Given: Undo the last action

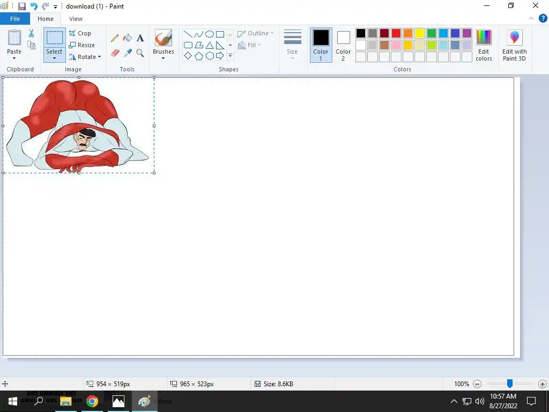Looking at the screenshot, I should click(x=34, y=6).
